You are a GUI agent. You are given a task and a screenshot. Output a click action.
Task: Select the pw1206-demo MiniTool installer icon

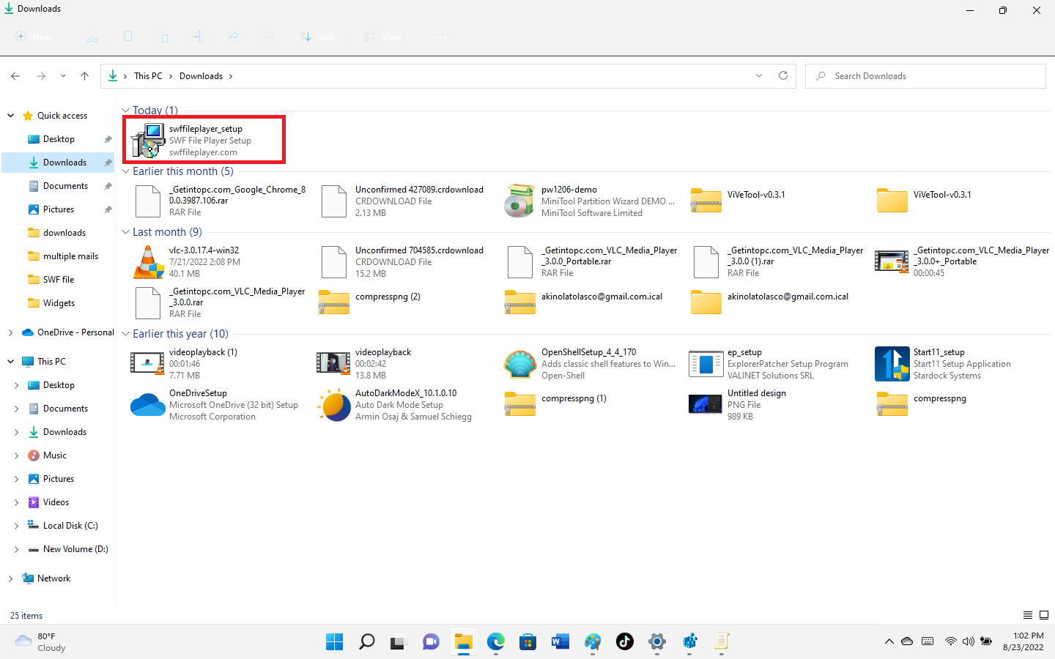click(x=520, y=201)
